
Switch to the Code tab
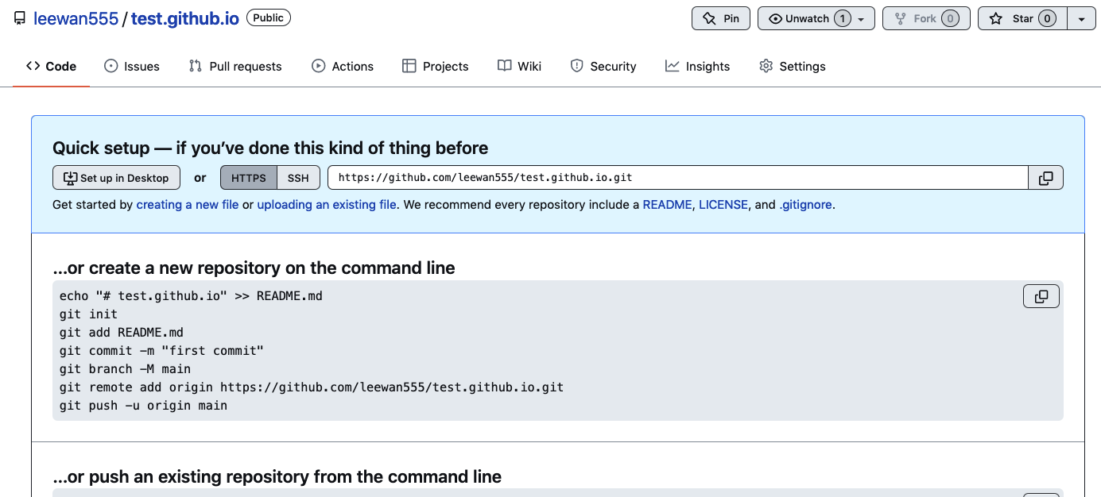point(51,67)
